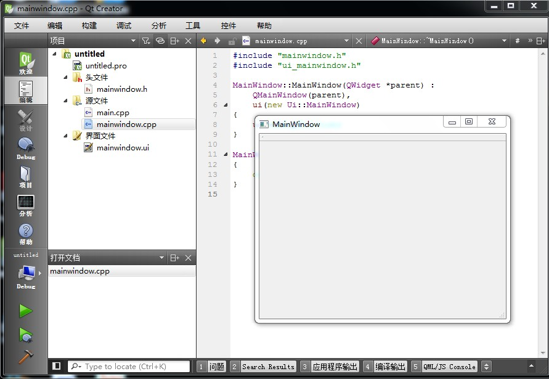
Task: Show the 应用程序输出 output pane
Action: (335, 367)
